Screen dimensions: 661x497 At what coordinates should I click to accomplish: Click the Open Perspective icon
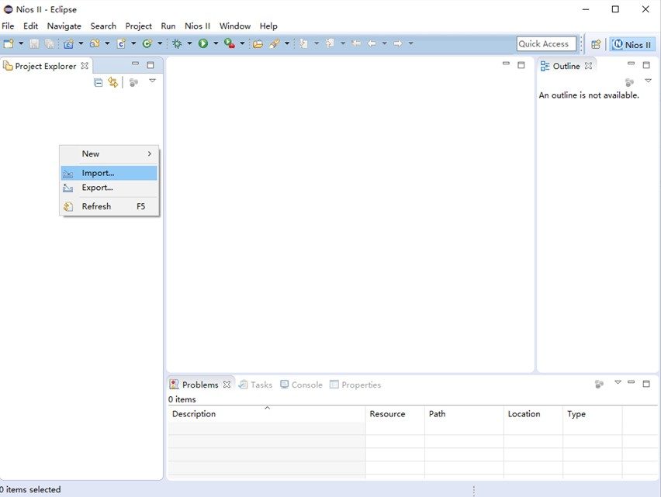[596, 44]
